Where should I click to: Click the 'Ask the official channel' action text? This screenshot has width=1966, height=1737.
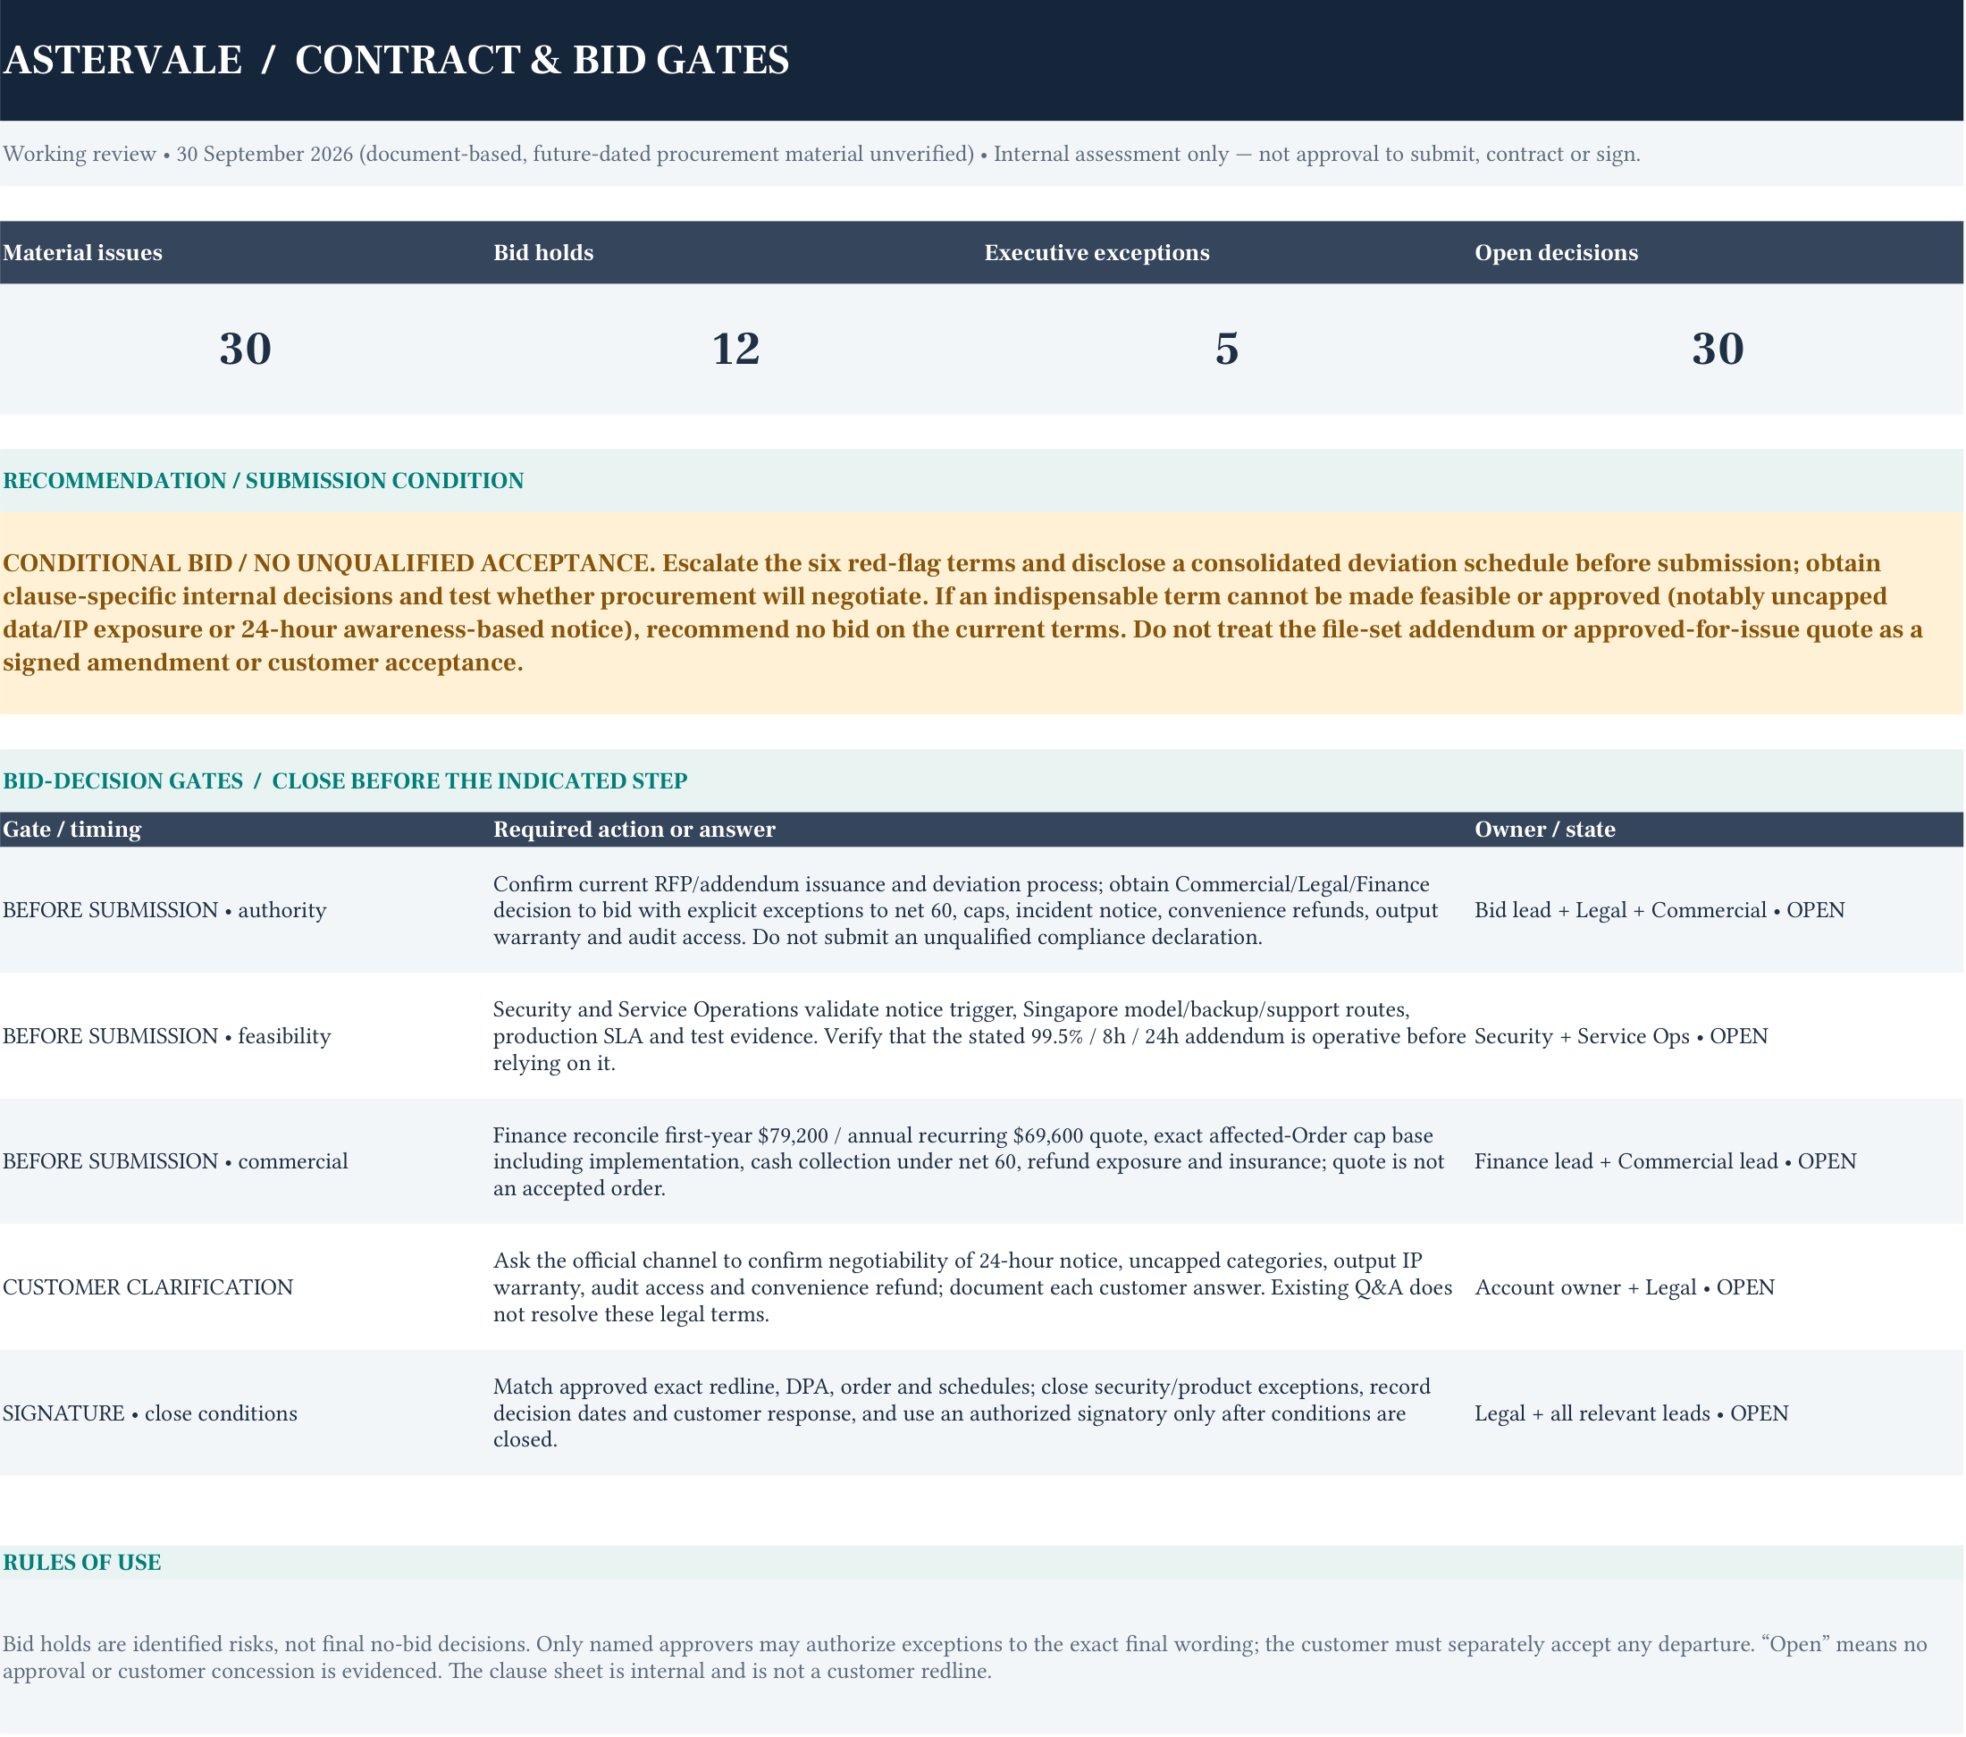[972, 1287]
